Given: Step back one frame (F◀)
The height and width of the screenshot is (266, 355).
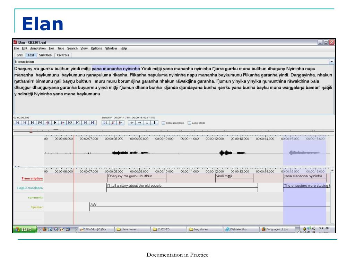Looking at the screenshot, I should click(x=40, y=123).
